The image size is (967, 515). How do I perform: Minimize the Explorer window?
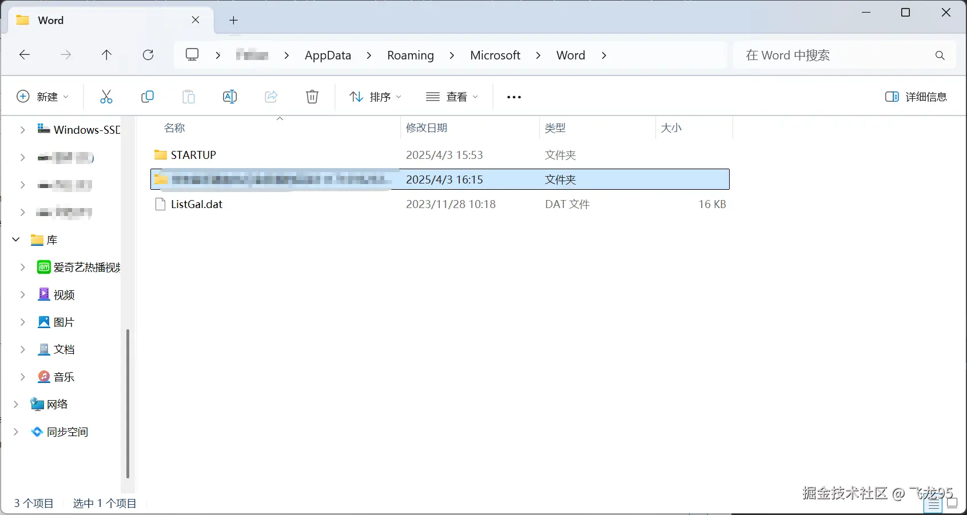866,13
